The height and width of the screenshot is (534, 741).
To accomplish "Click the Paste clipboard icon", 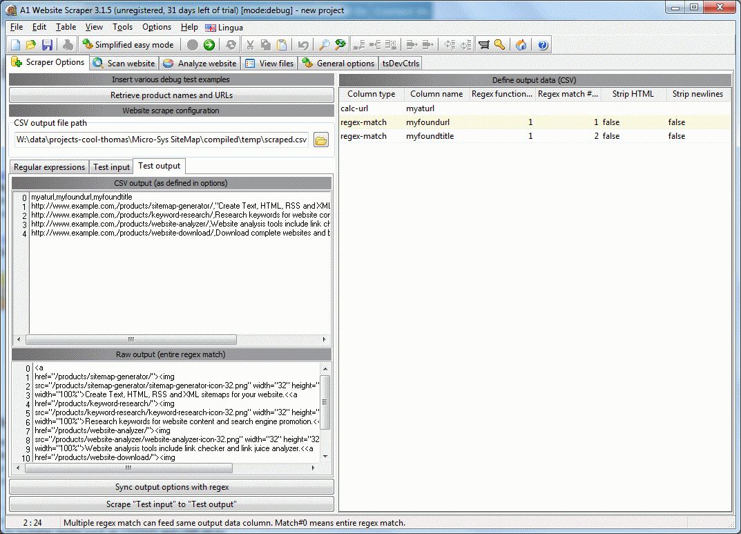I will pos(282,45).
